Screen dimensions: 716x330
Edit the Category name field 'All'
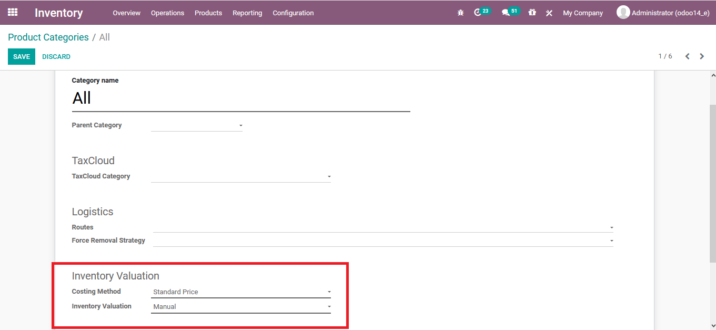click(241, 98)
